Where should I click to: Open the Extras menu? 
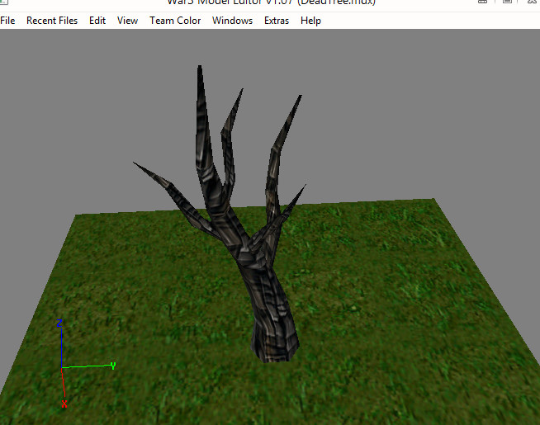point(277,21)
